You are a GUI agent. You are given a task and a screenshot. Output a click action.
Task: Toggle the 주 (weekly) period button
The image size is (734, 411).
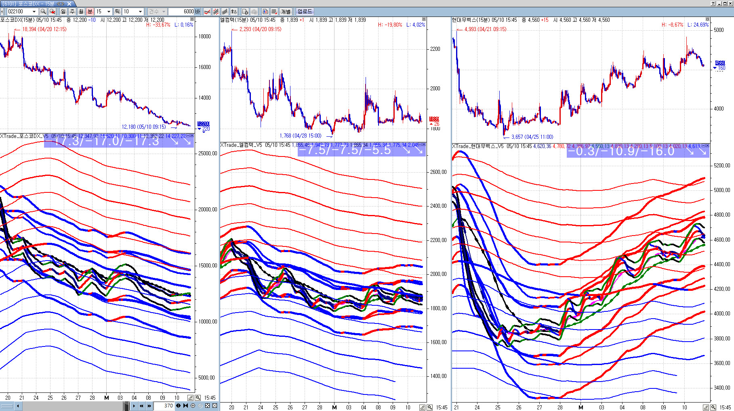[72, 12]
